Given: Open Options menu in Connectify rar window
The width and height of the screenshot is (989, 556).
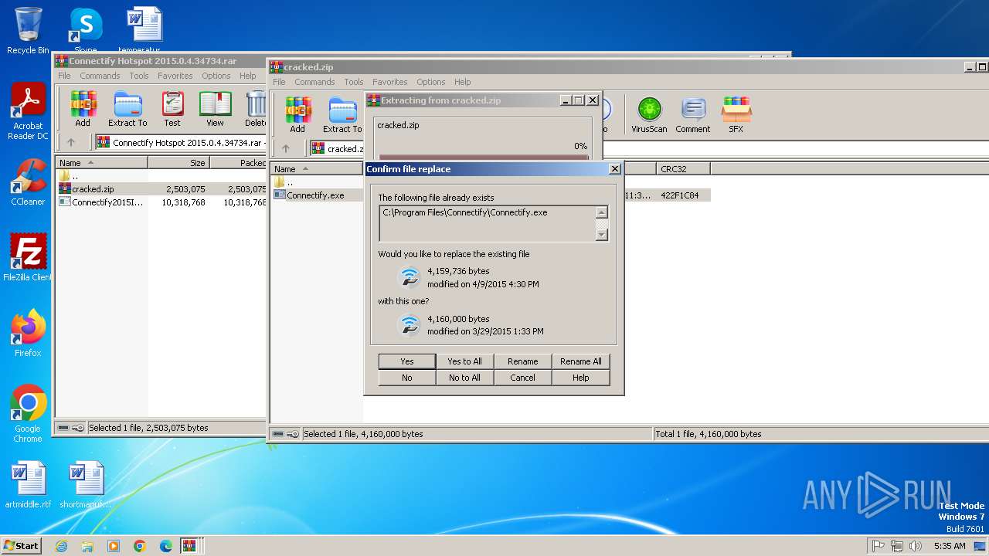Looking at the screenshot, I should click(x=216, y=76).
